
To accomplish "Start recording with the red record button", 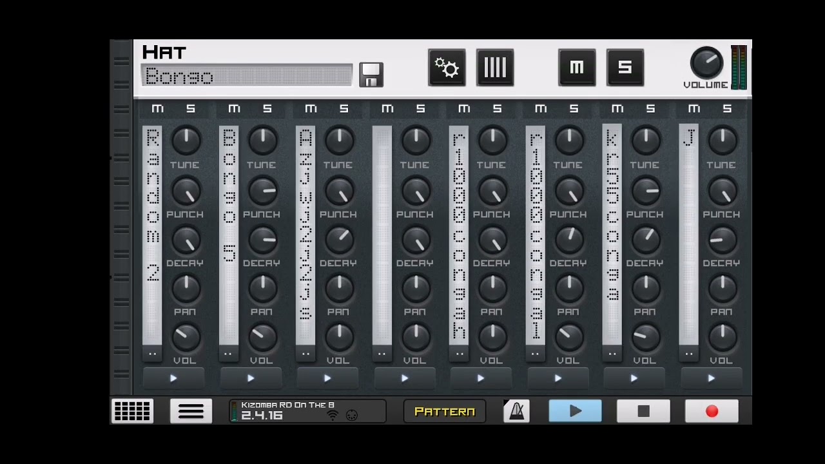I will click(x=712, y=411).
